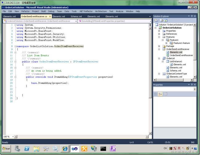Click the gears settings taskbar icon

55,149
